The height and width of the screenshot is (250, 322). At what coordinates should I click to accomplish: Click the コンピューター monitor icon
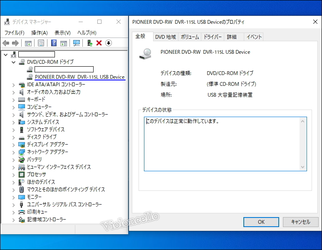coord(22,107)
